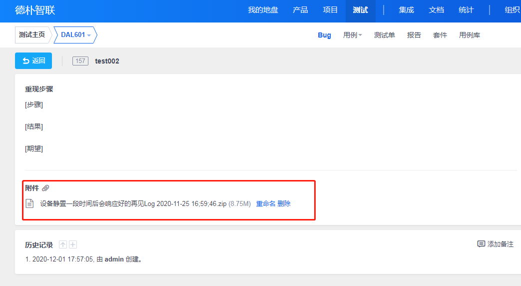Open the 项目 menu
Image resolution: width=521 pixels, height=286 pixels.
click(x=330, y=10)
